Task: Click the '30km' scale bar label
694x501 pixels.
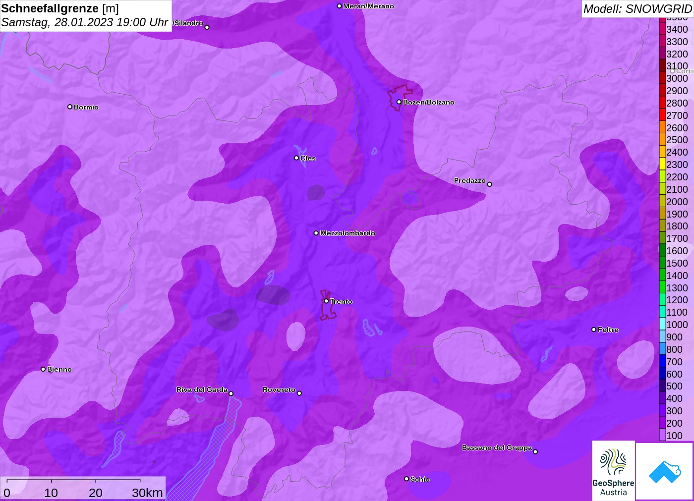Action: click(x=147, y=493)
